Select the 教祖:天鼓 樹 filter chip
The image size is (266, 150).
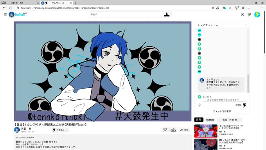[x=230, y=120]
